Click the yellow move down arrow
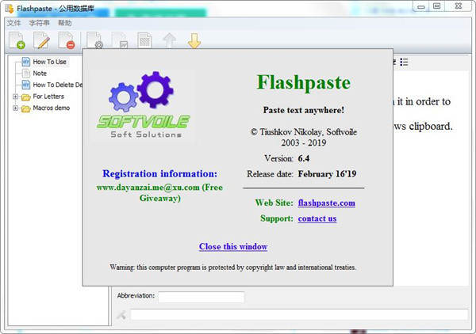 [x=194, y=40]
